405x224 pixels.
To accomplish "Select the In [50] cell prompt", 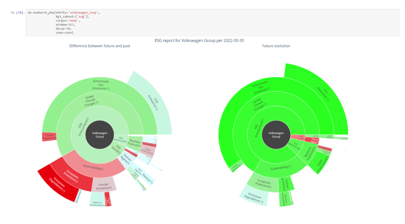I will click(18, 13).
